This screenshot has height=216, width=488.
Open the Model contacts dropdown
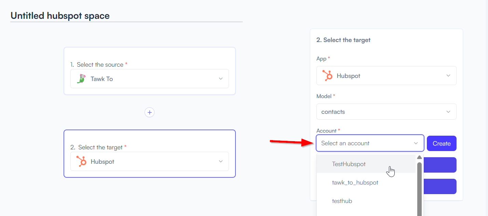(x=386, y=112)
